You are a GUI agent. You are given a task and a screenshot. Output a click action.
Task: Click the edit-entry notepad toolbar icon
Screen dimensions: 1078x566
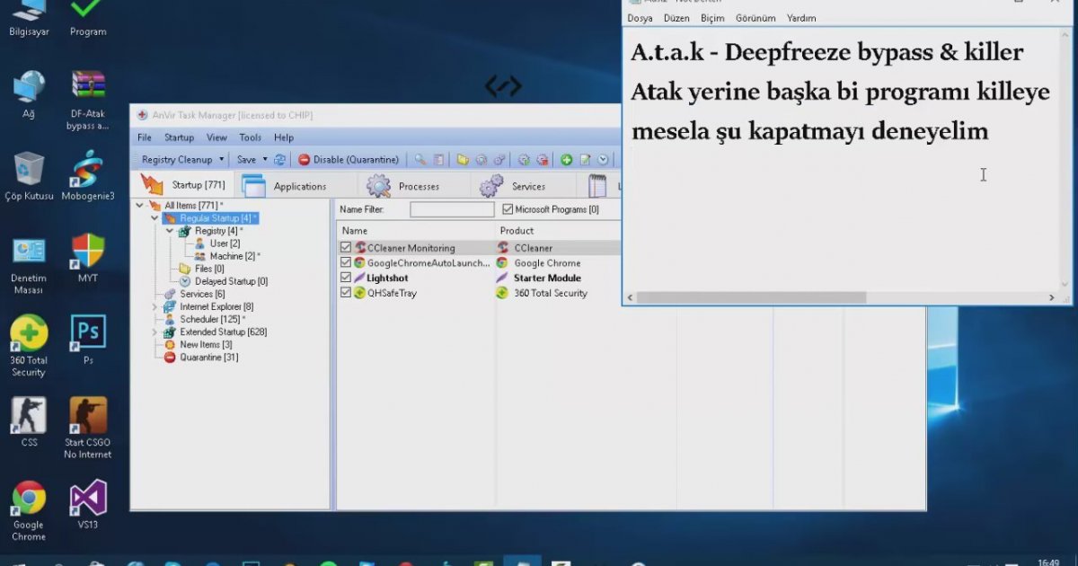(x=585, y=160)
